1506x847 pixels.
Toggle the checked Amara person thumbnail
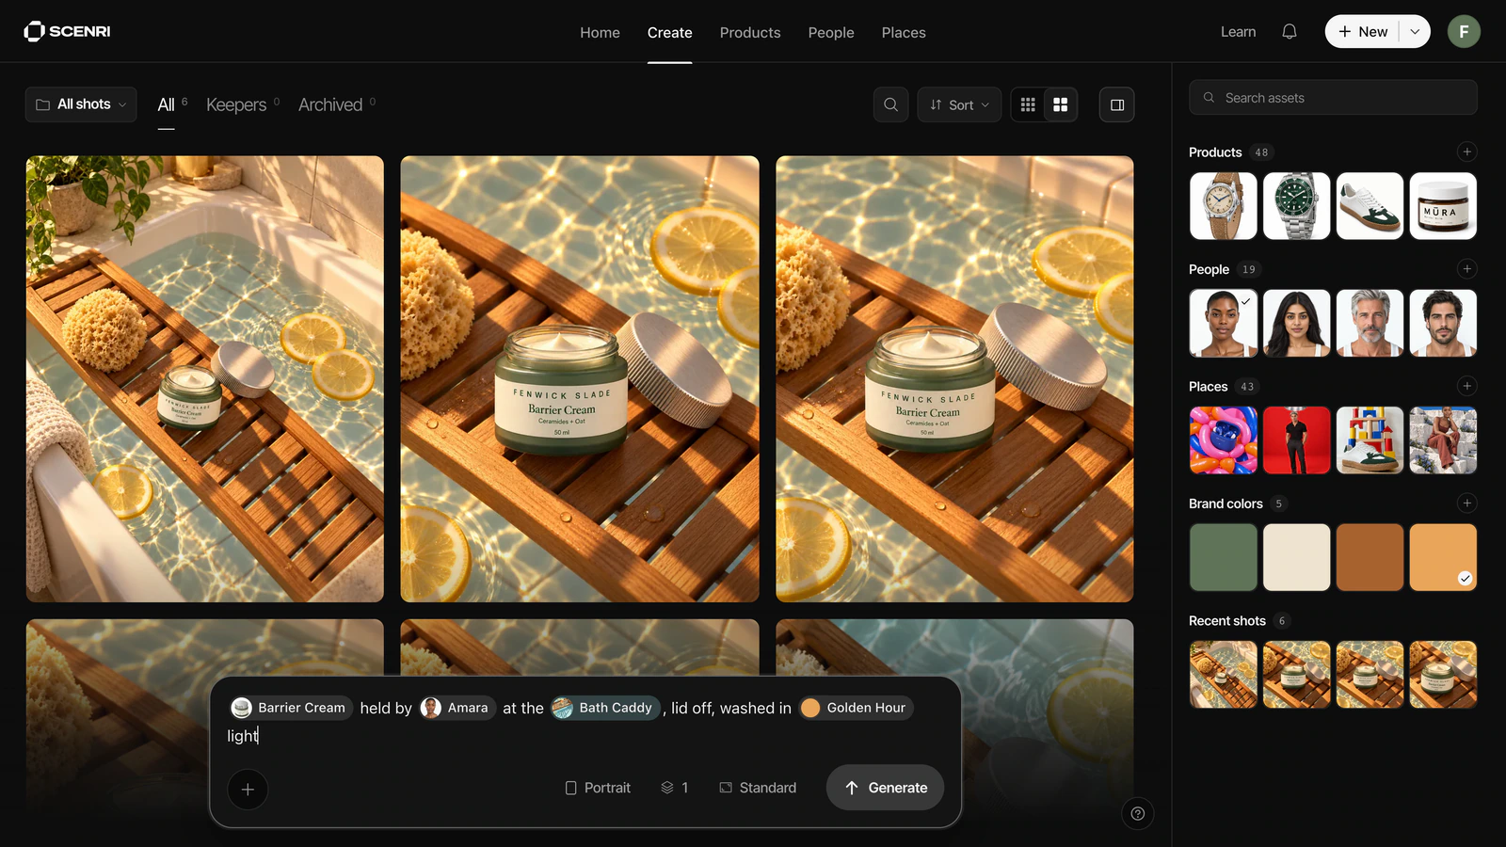pyautogui.click(x=1223, y=324)
